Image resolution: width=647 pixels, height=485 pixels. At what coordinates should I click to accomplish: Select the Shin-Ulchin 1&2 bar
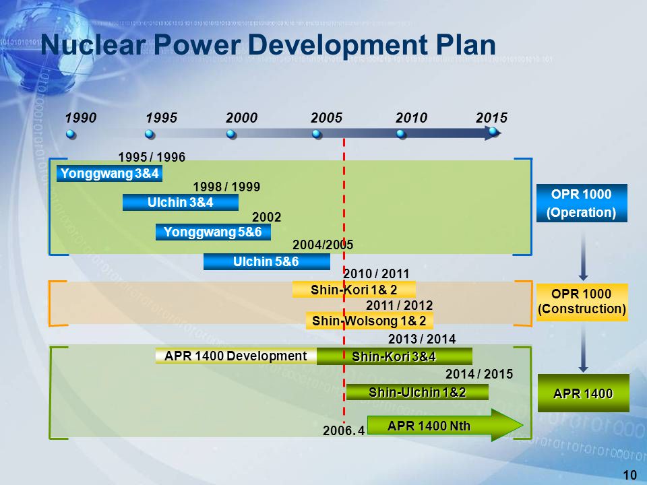(417, 392)
